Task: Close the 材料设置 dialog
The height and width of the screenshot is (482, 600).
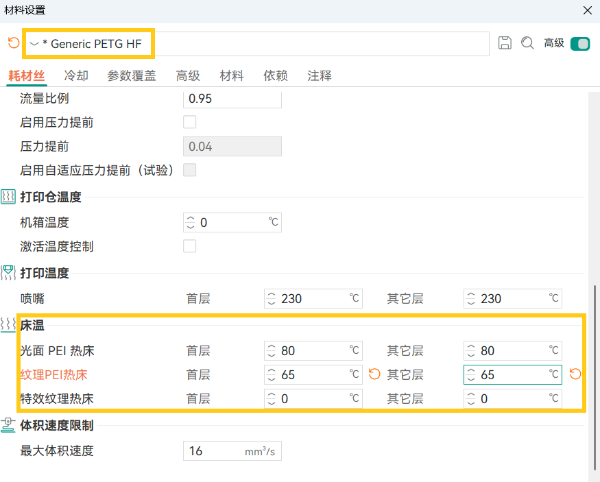Action: (588, 10)
